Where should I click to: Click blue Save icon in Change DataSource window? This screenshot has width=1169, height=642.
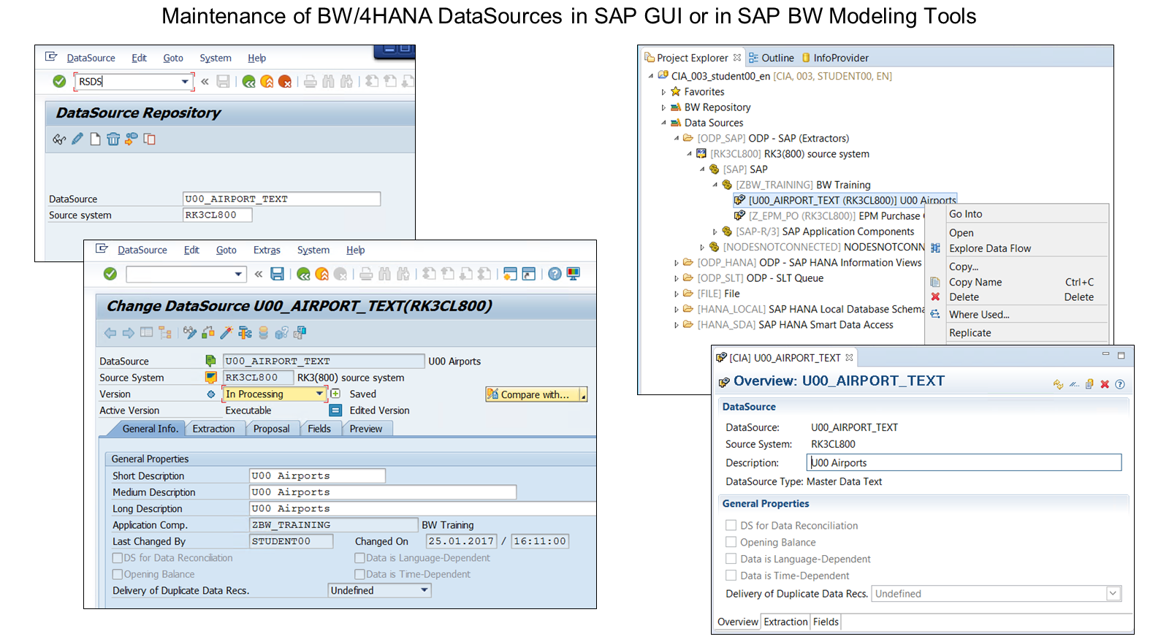(277, 274)
